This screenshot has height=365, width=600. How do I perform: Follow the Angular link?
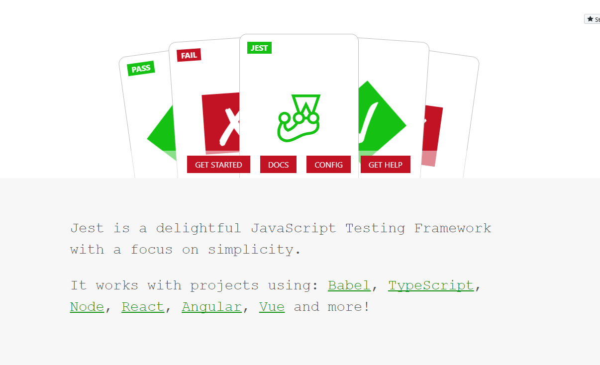(x=212, y=307)
